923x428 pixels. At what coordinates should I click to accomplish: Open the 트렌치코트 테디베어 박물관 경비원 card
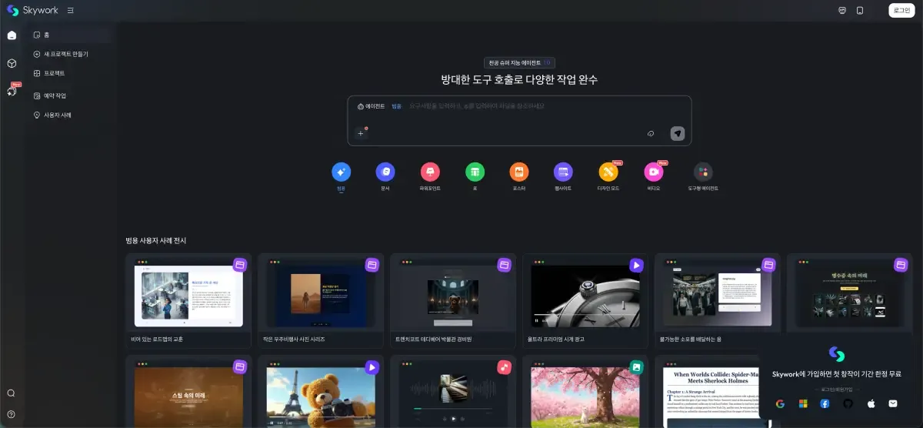(453, 300)
